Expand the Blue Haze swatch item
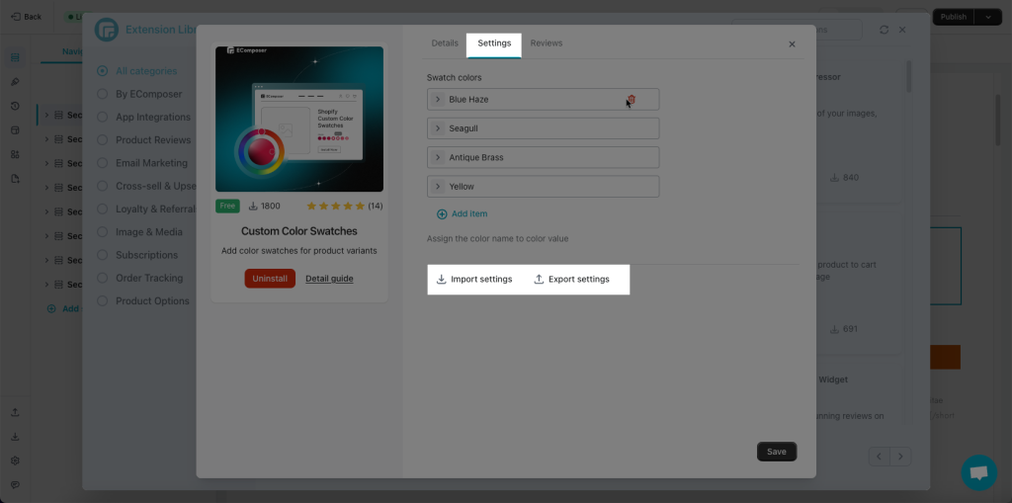The image size is (1012, 503). (438, 100)
